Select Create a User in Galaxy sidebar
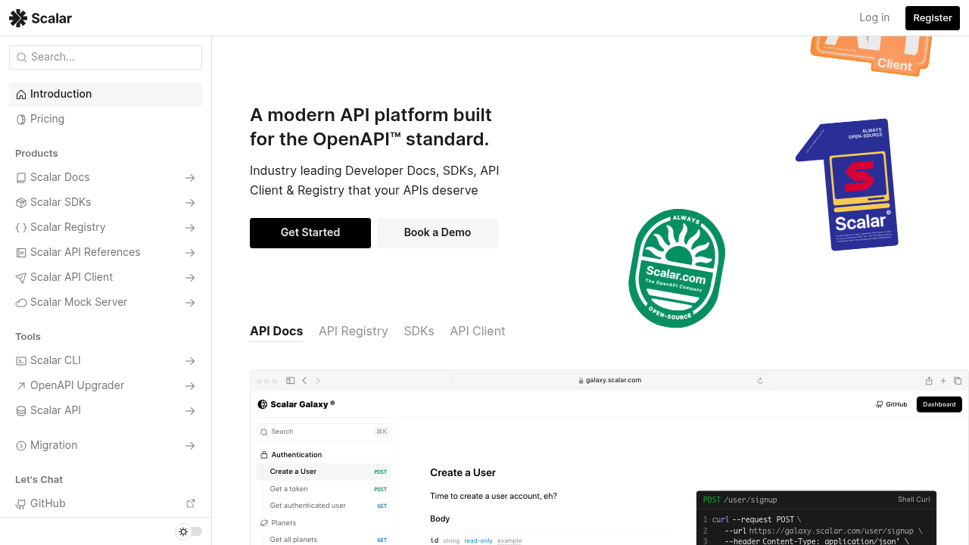Viewport: 969px width, 545px height. [x=324, y=472]
